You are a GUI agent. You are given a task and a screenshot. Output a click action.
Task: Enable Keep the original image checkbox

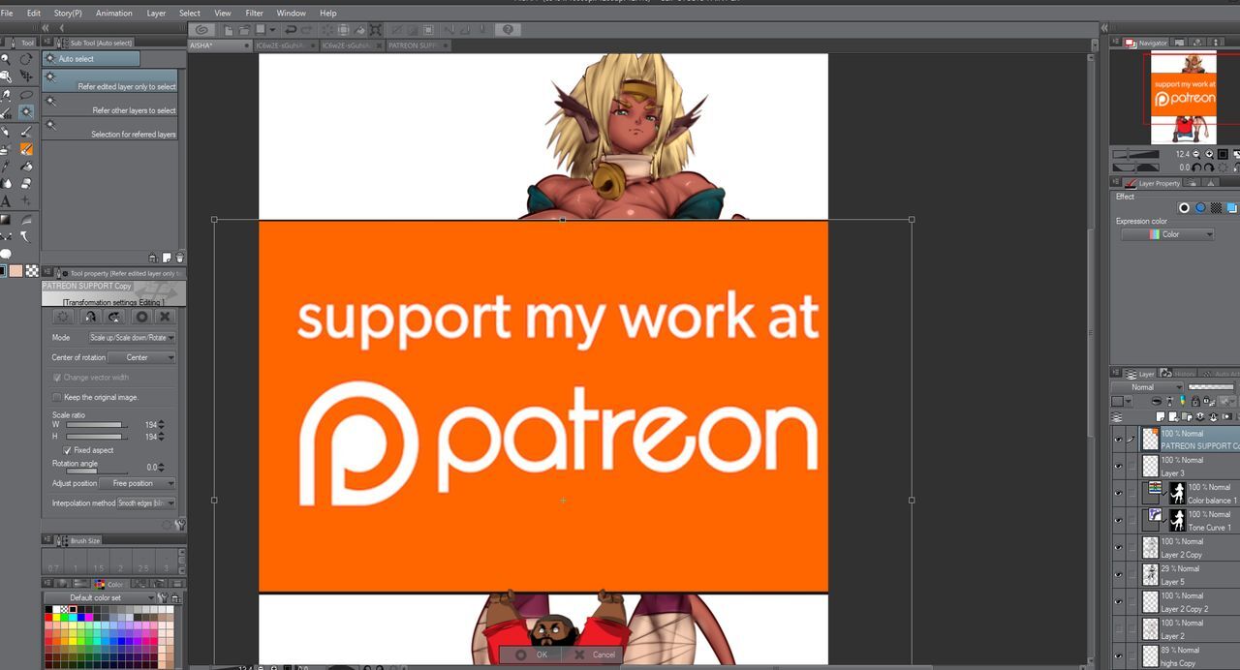coord(57,397)
